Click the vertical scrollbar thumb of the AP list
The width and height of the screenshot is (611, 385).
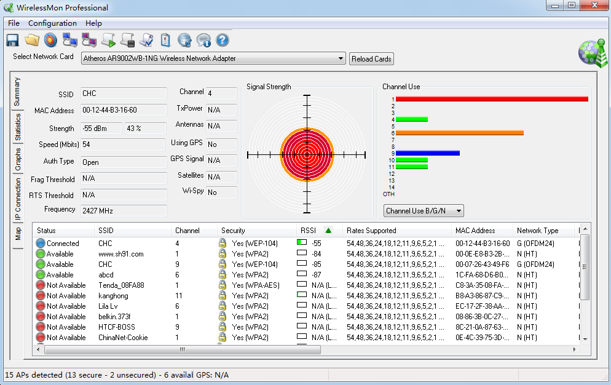point(585,267)
